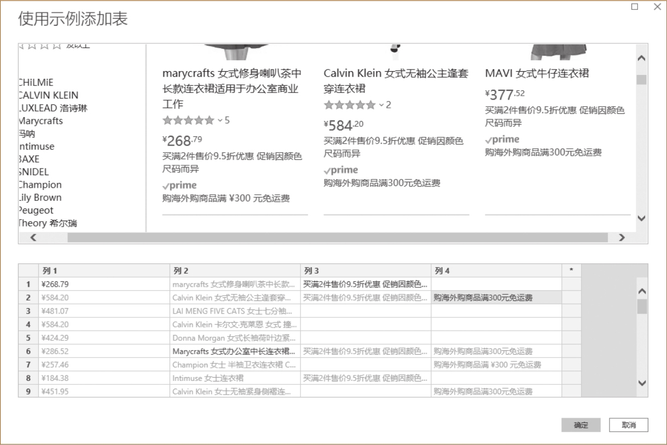667x445 pixels.
Task: Select the 列 3 column header
Action: tap(366, 270)
